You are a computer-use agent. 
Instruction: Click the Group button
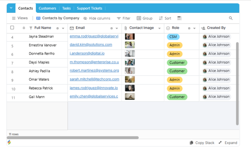click(145, 18)
